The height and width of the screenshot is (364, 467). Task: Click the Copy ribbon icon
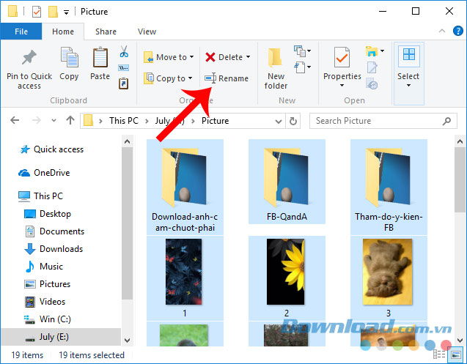[69, 57]
